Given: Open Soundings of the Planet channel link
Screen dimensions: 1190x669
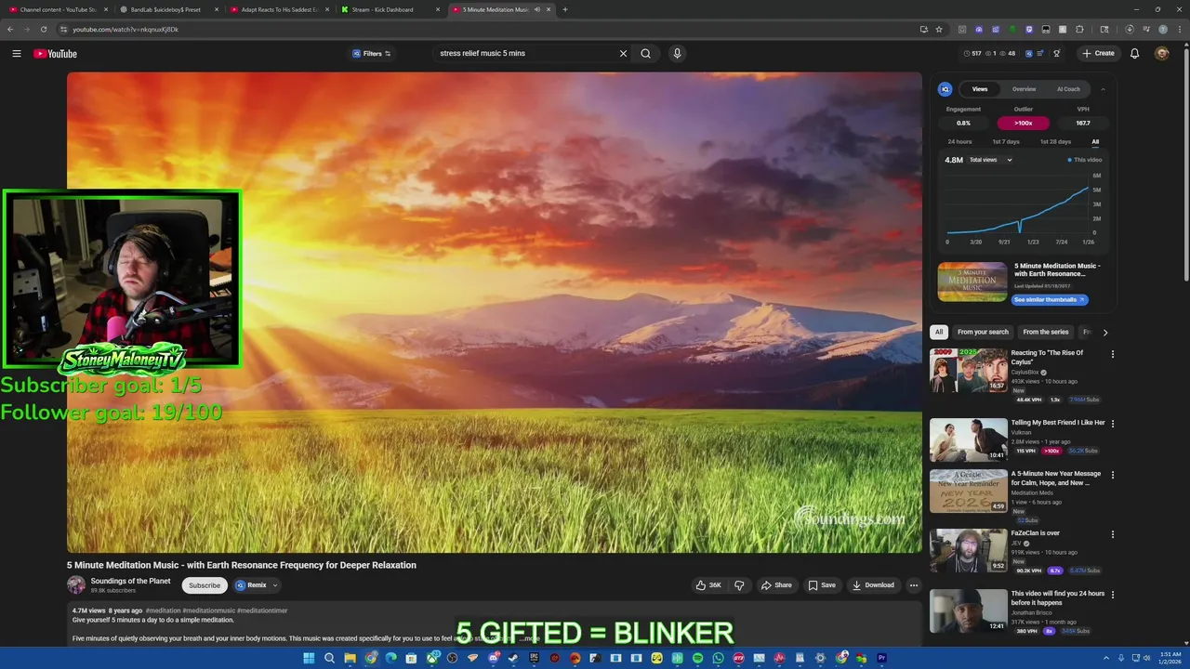Looking at the screenshot, I should pos(130,581).
